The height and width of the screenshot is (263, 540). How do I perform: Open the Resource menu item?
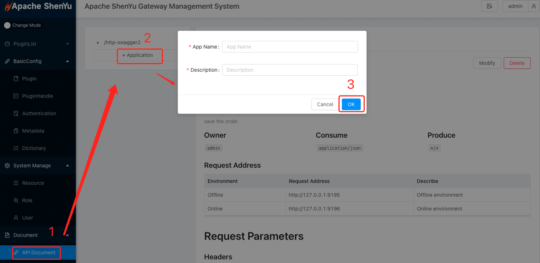pyautogui.click(x=33, y=183)
